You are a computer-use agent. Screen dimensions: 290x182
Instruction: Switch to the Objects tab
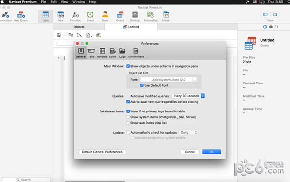79,27
